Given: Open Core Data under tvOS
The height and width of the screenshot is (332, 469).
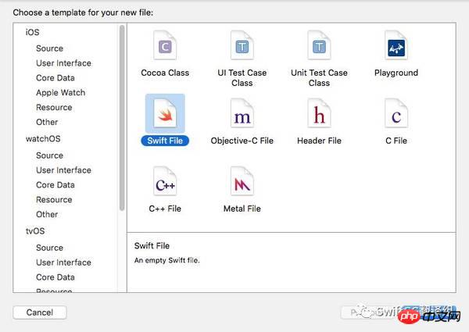Looking at the screenshot, I should (x=55, y=277).
